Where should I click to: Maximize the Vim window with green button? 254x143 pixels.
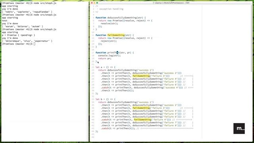(x=97, y=3)
